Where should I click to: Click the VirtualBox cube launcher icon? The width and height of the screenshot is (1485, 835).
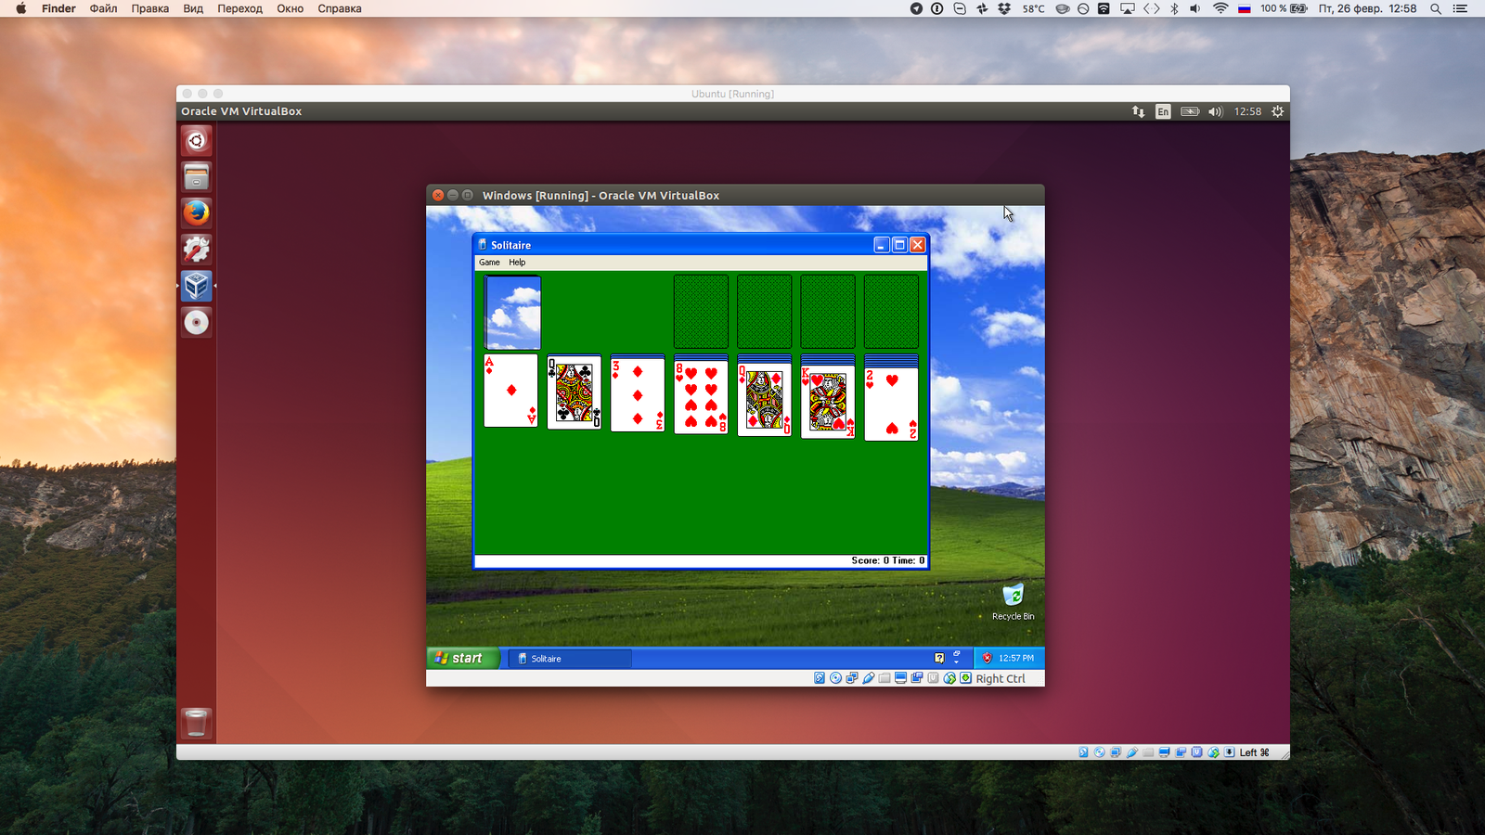[x=196, y=286]
